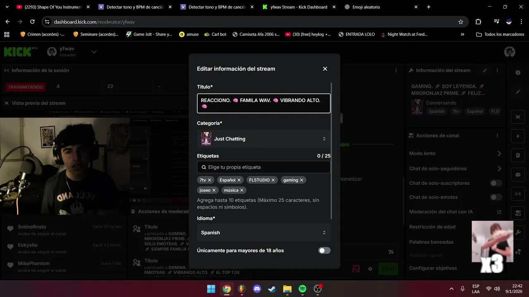Screen dimensions: 529x297
Task: Toggle Chat de solo-suscriptores switch
Action: coord(496,183)
